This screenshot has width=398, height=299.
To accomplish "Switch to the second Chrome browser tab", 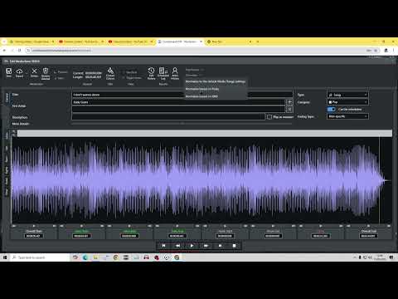I will [80, 42].
